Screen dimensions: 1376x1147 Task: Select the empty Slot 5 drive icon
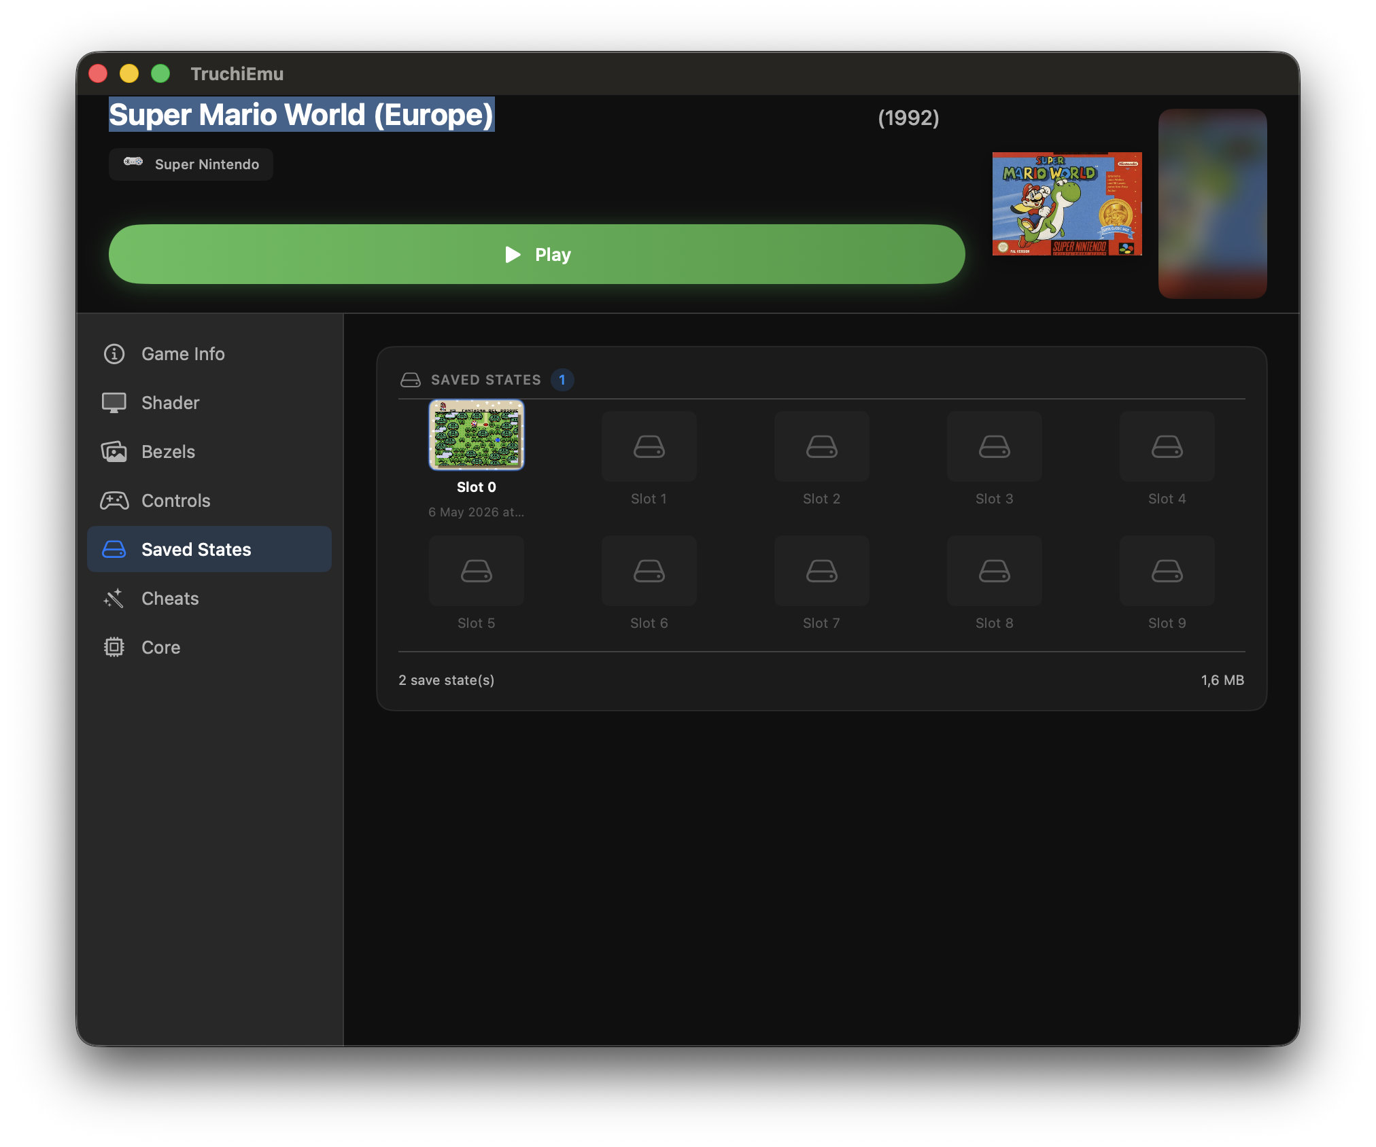477,571
